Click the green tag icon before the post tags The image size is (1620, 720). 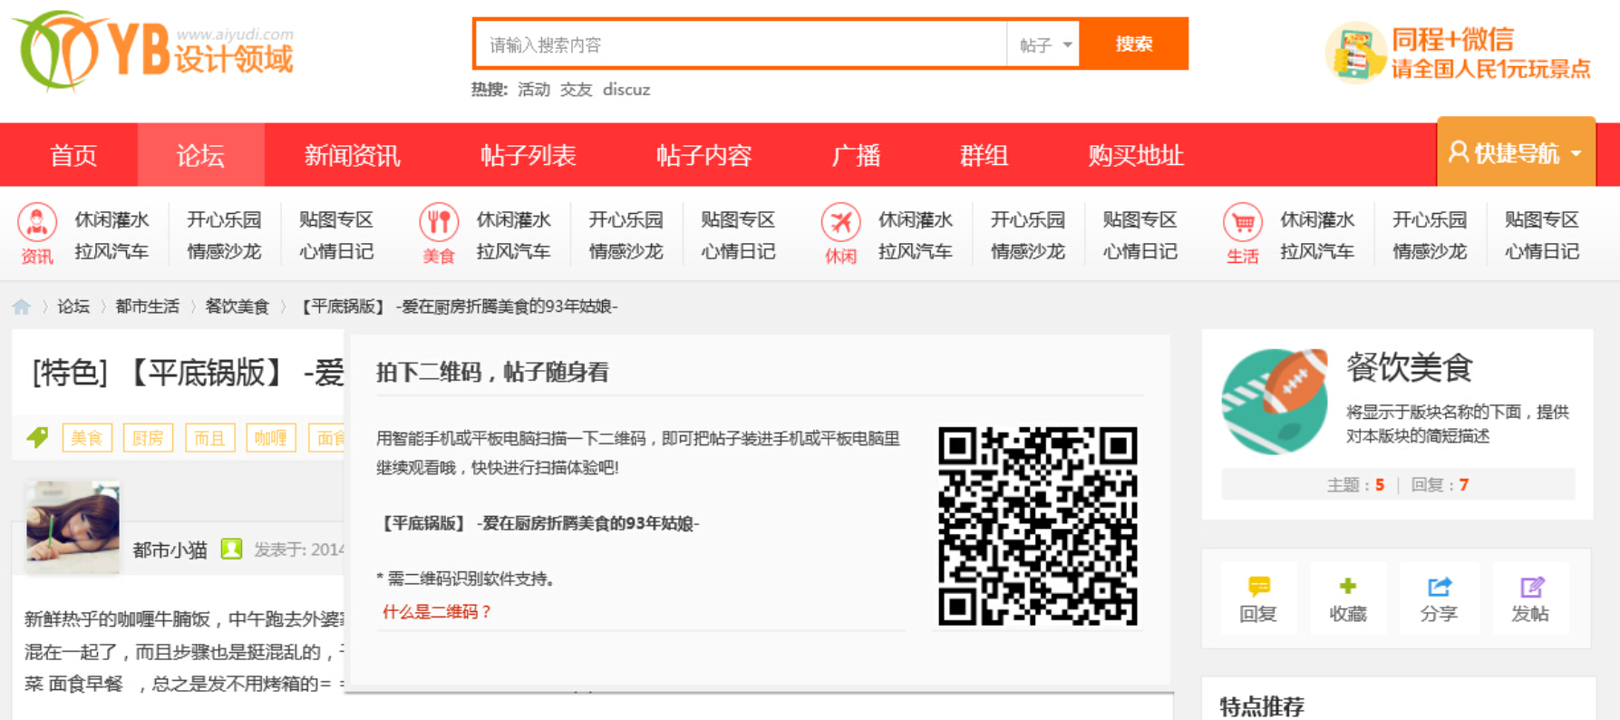37,438
